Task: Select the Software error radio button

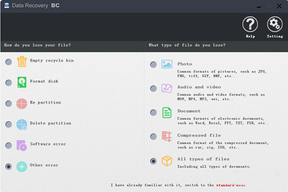Action: 8,145
